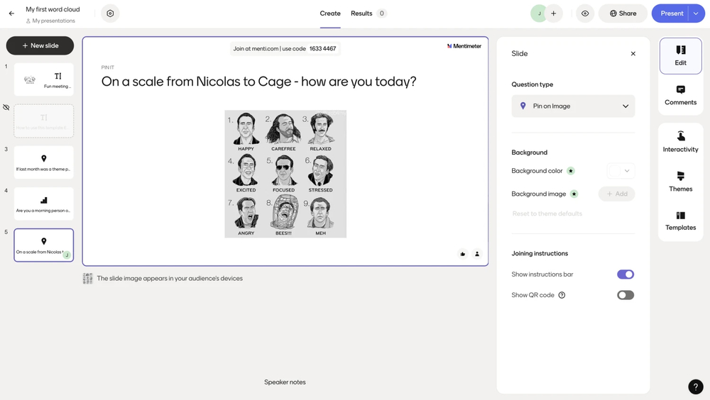Image resolution: width=710 pixels, height=400 pixels.
Task: Click the Share button
Action: click(x=623, y=13)
